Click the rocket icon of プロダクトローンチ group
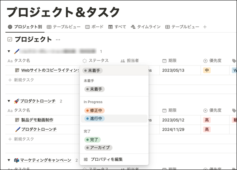 (x=17, y=101)
